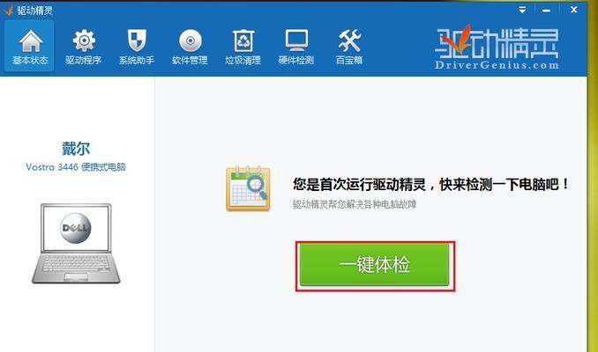Click the Dell laptop image
The height and width of the screenshot is (352, 598).
(x=76, y=244)
